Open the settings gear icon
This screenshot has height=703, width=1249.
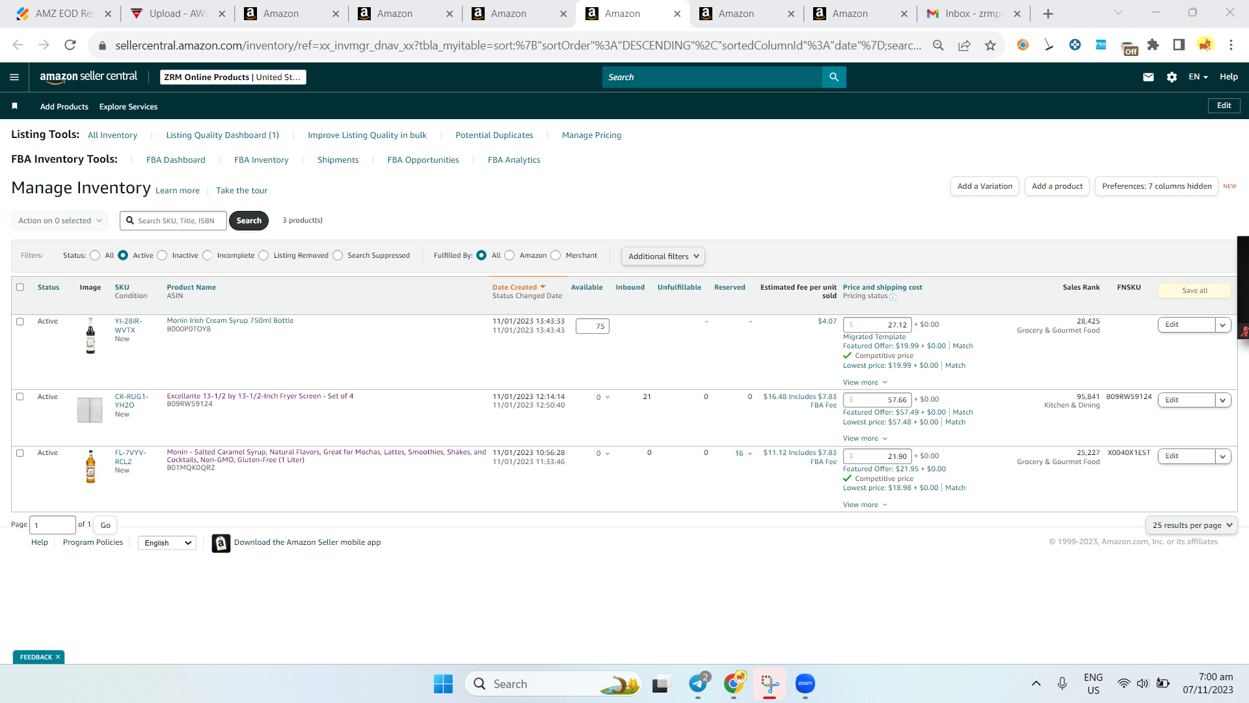pyautogui.click(x=1172, y=77)
